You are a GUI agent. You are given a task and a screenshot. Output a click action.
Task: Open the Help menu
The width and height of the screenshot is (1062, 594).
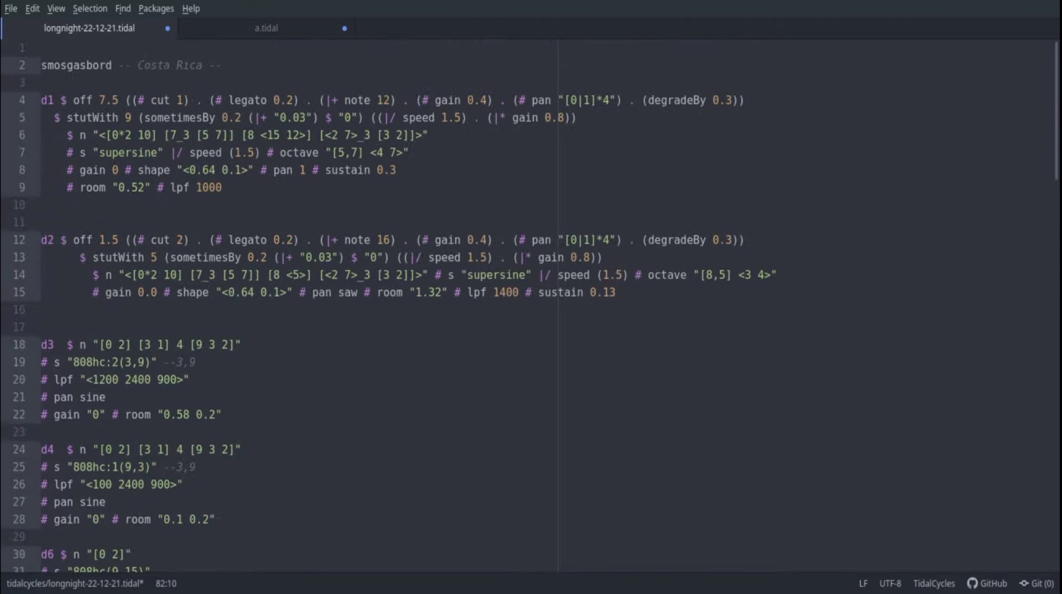(191, 8)
